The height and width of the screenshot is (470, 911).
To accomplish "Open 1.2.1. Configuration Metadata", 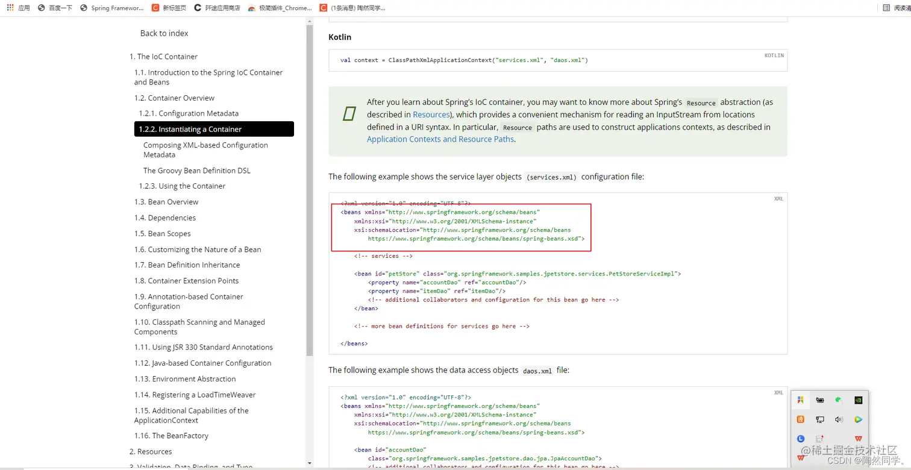I will point(189,113).
